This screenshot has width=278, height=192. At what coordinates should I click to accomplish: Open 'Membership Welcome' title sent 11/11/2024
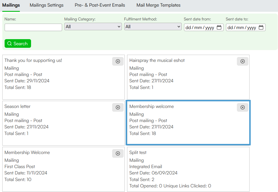[27, 153]
